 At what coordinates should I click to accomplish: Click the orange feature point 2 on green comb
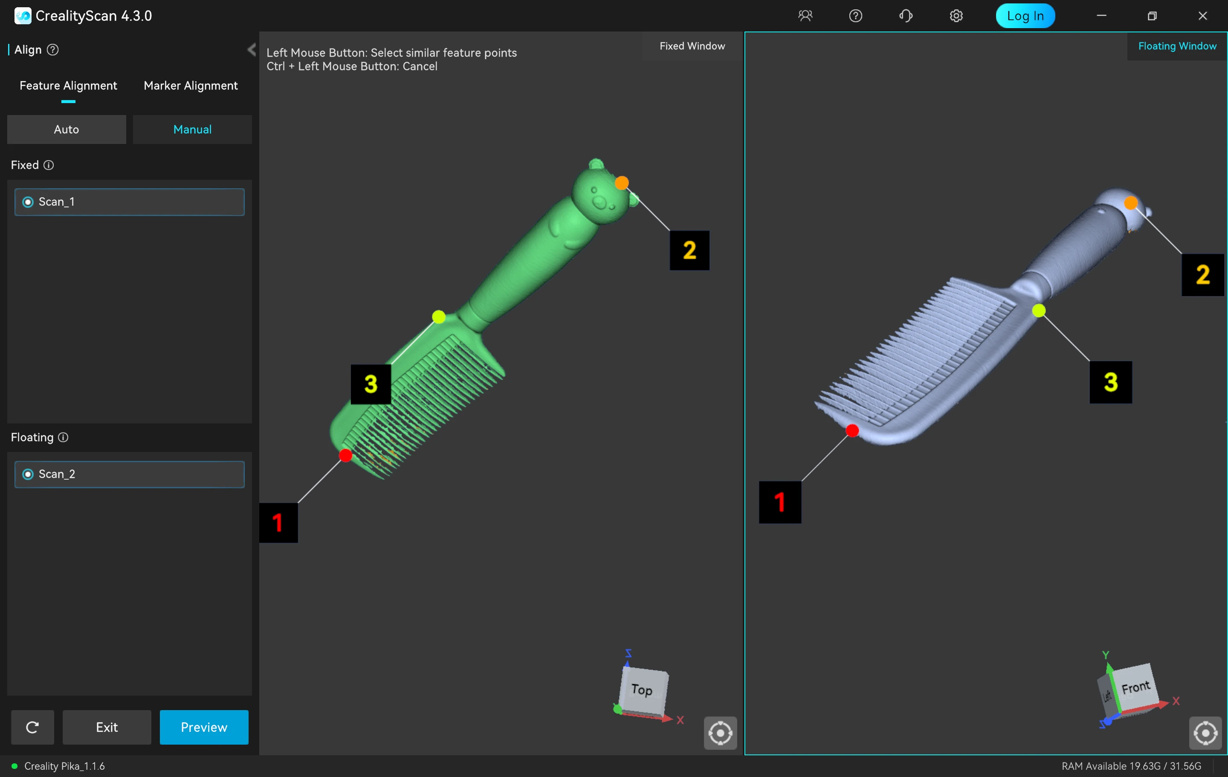[x=622, y=183]
